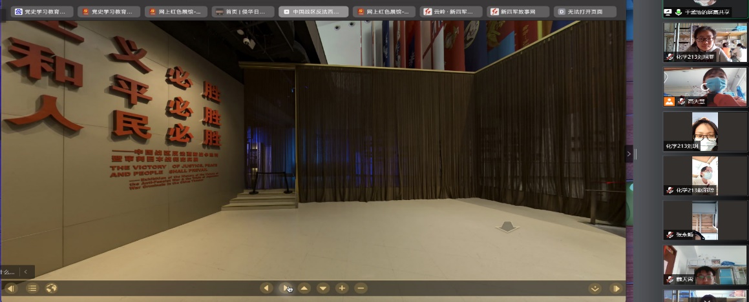The width and height of the screenshot is (749, 302).
Task: Go to next scene at bottom-right
Action: click(x=617, y=288)
